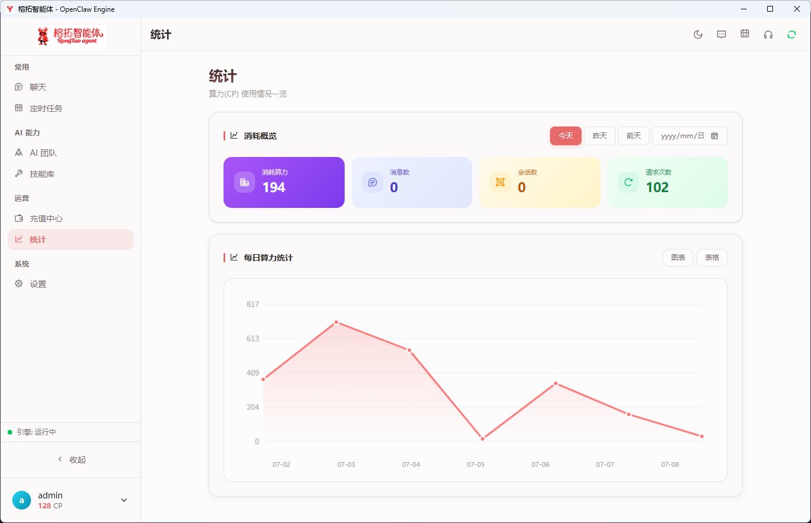811x523 pixels.
Task: Click the calendar icon beside 定时任务
Action: [19, 108]
